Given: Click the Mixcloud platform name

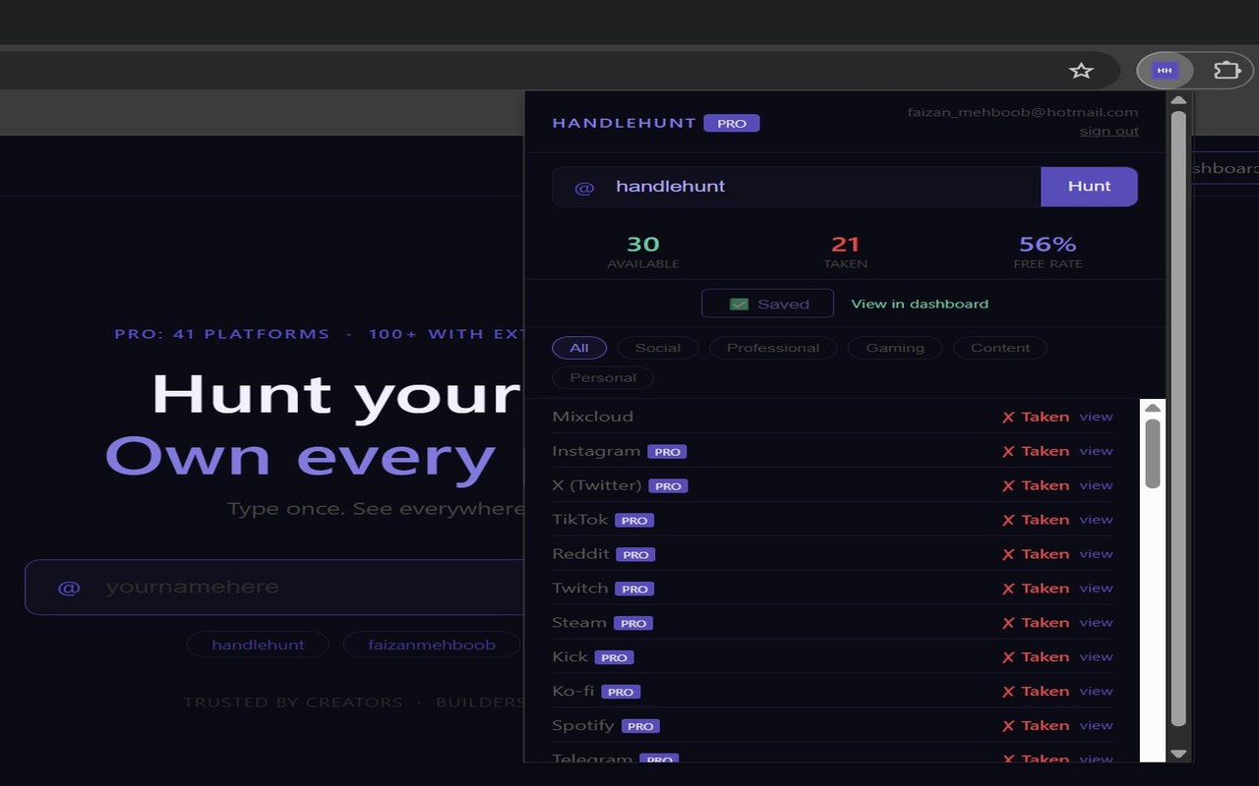Looking at the screenshot, I should point(593,417).
